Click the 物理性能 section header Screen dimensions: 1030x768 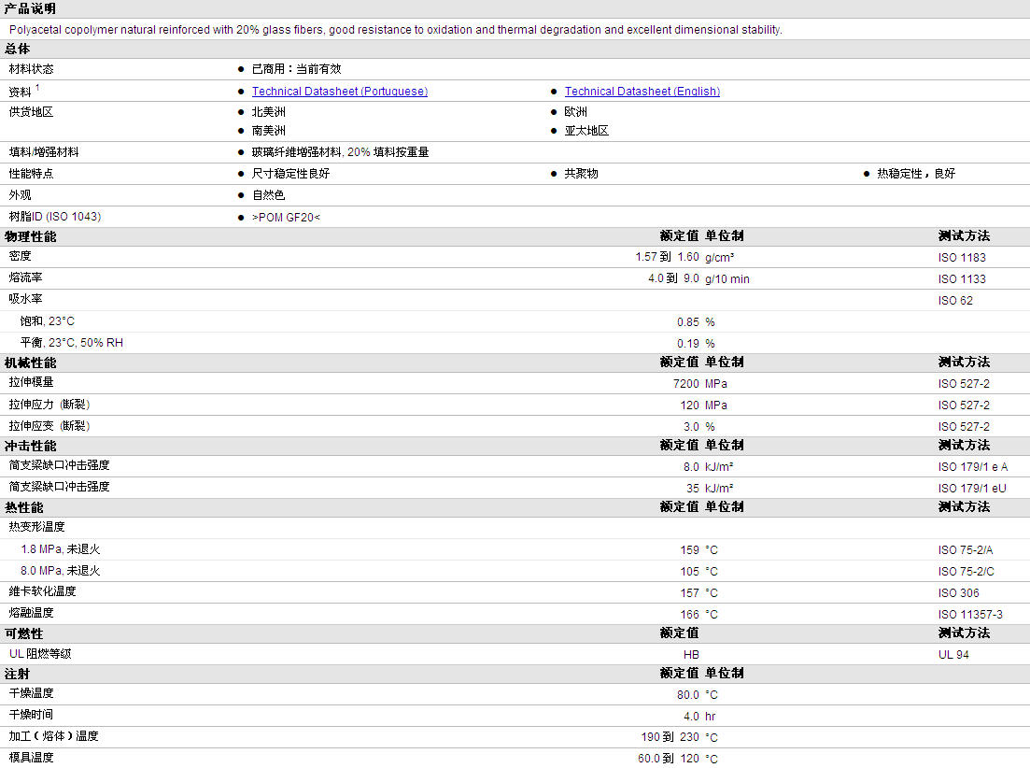click(30, 236)
